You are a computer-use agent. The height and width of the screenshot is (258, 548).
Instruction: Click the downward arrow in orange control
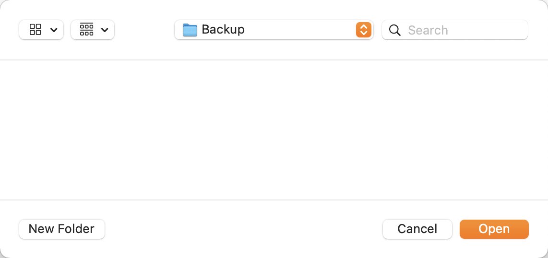[x=363, y=33]
